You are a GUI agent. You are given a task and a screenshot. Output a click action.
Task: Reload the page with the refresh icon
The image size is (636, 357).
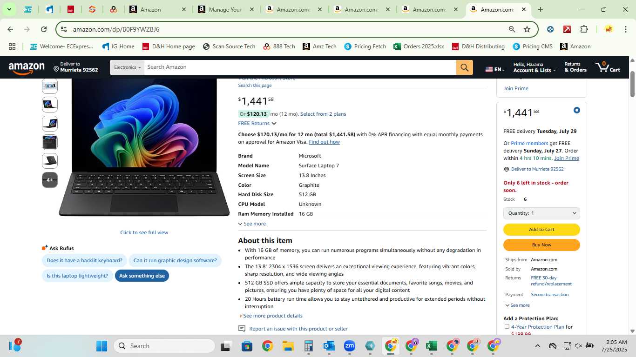click(44, 29)
